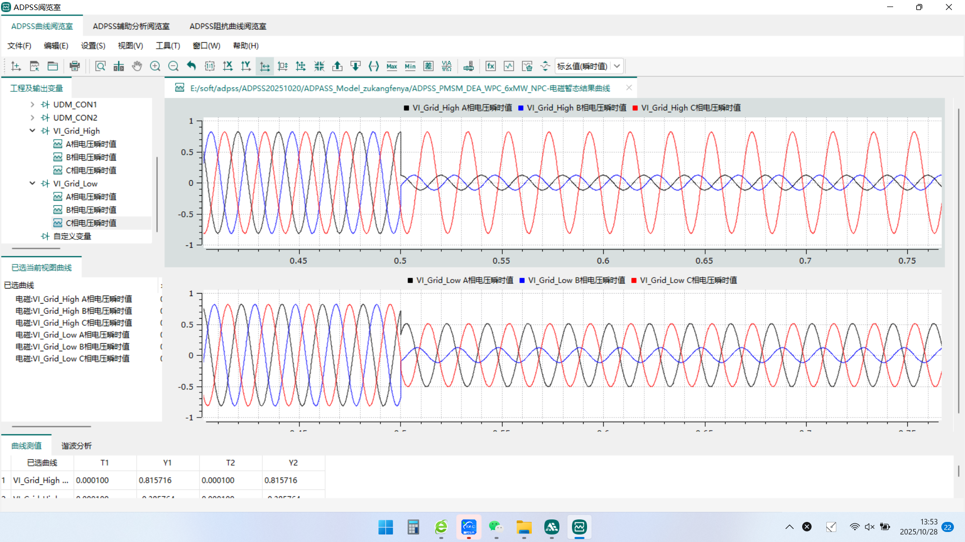
Task: Click the zoom out magnifier icon
Action: pos(173,66)
